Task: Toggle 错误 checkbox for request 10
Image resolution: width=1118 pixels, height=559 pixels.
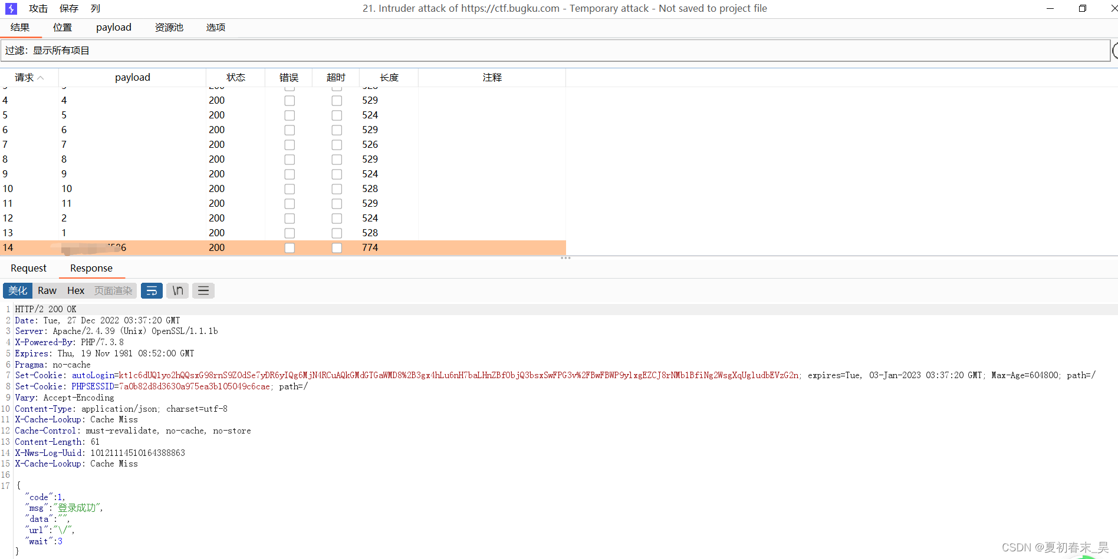Action: pos(290,189)
